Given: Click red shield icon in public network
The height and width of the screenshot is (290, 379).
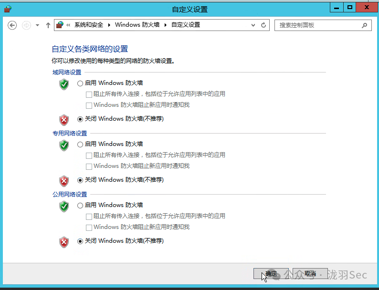Looking at the screenshot, I should pos(64,242).
